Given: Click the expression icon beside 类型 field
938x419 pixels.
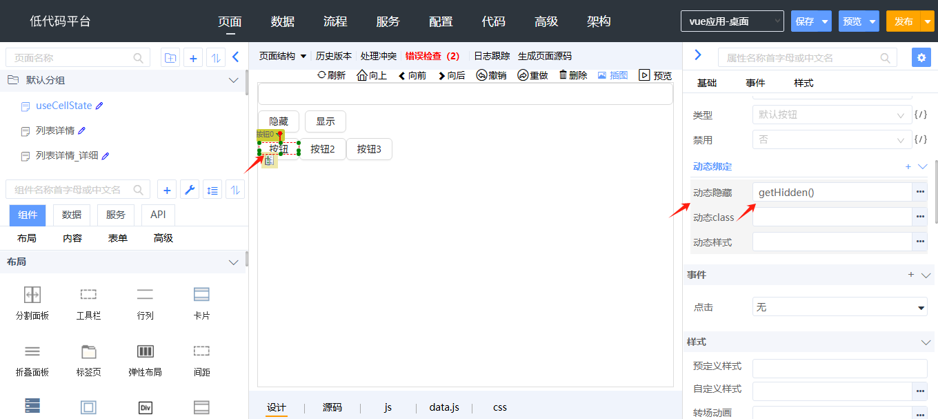Looking at the screenshot, I should coord(921,115).
